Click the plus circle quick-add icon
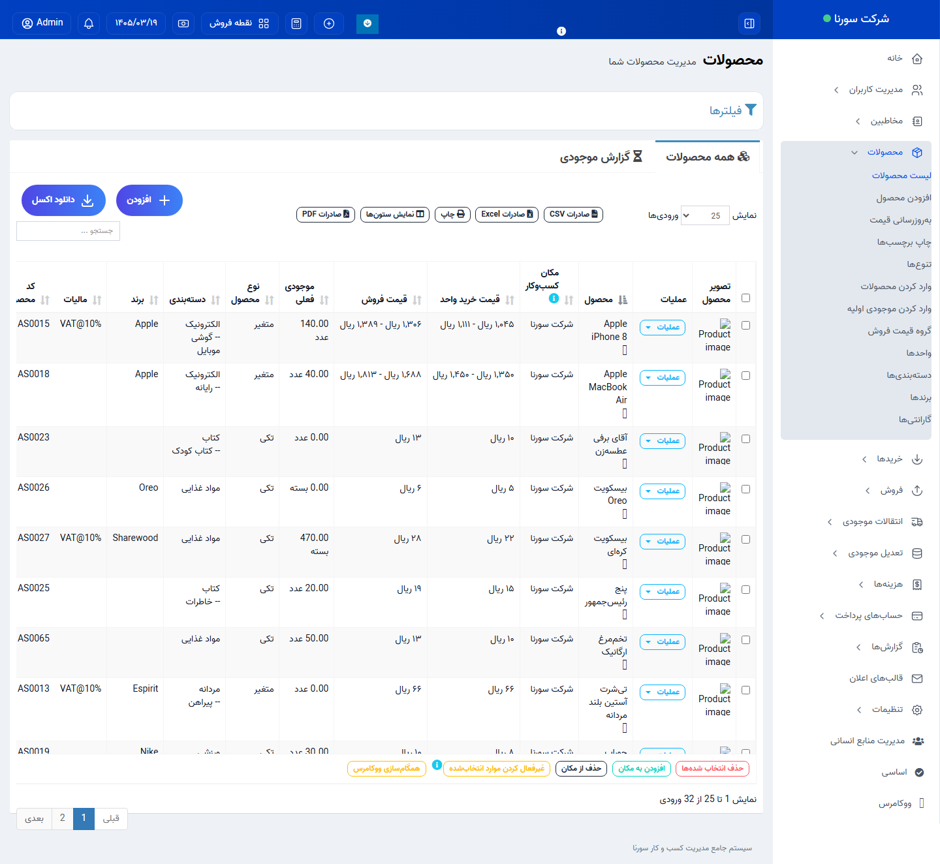This screenshot has width=940, height=864. pos(329,23)
